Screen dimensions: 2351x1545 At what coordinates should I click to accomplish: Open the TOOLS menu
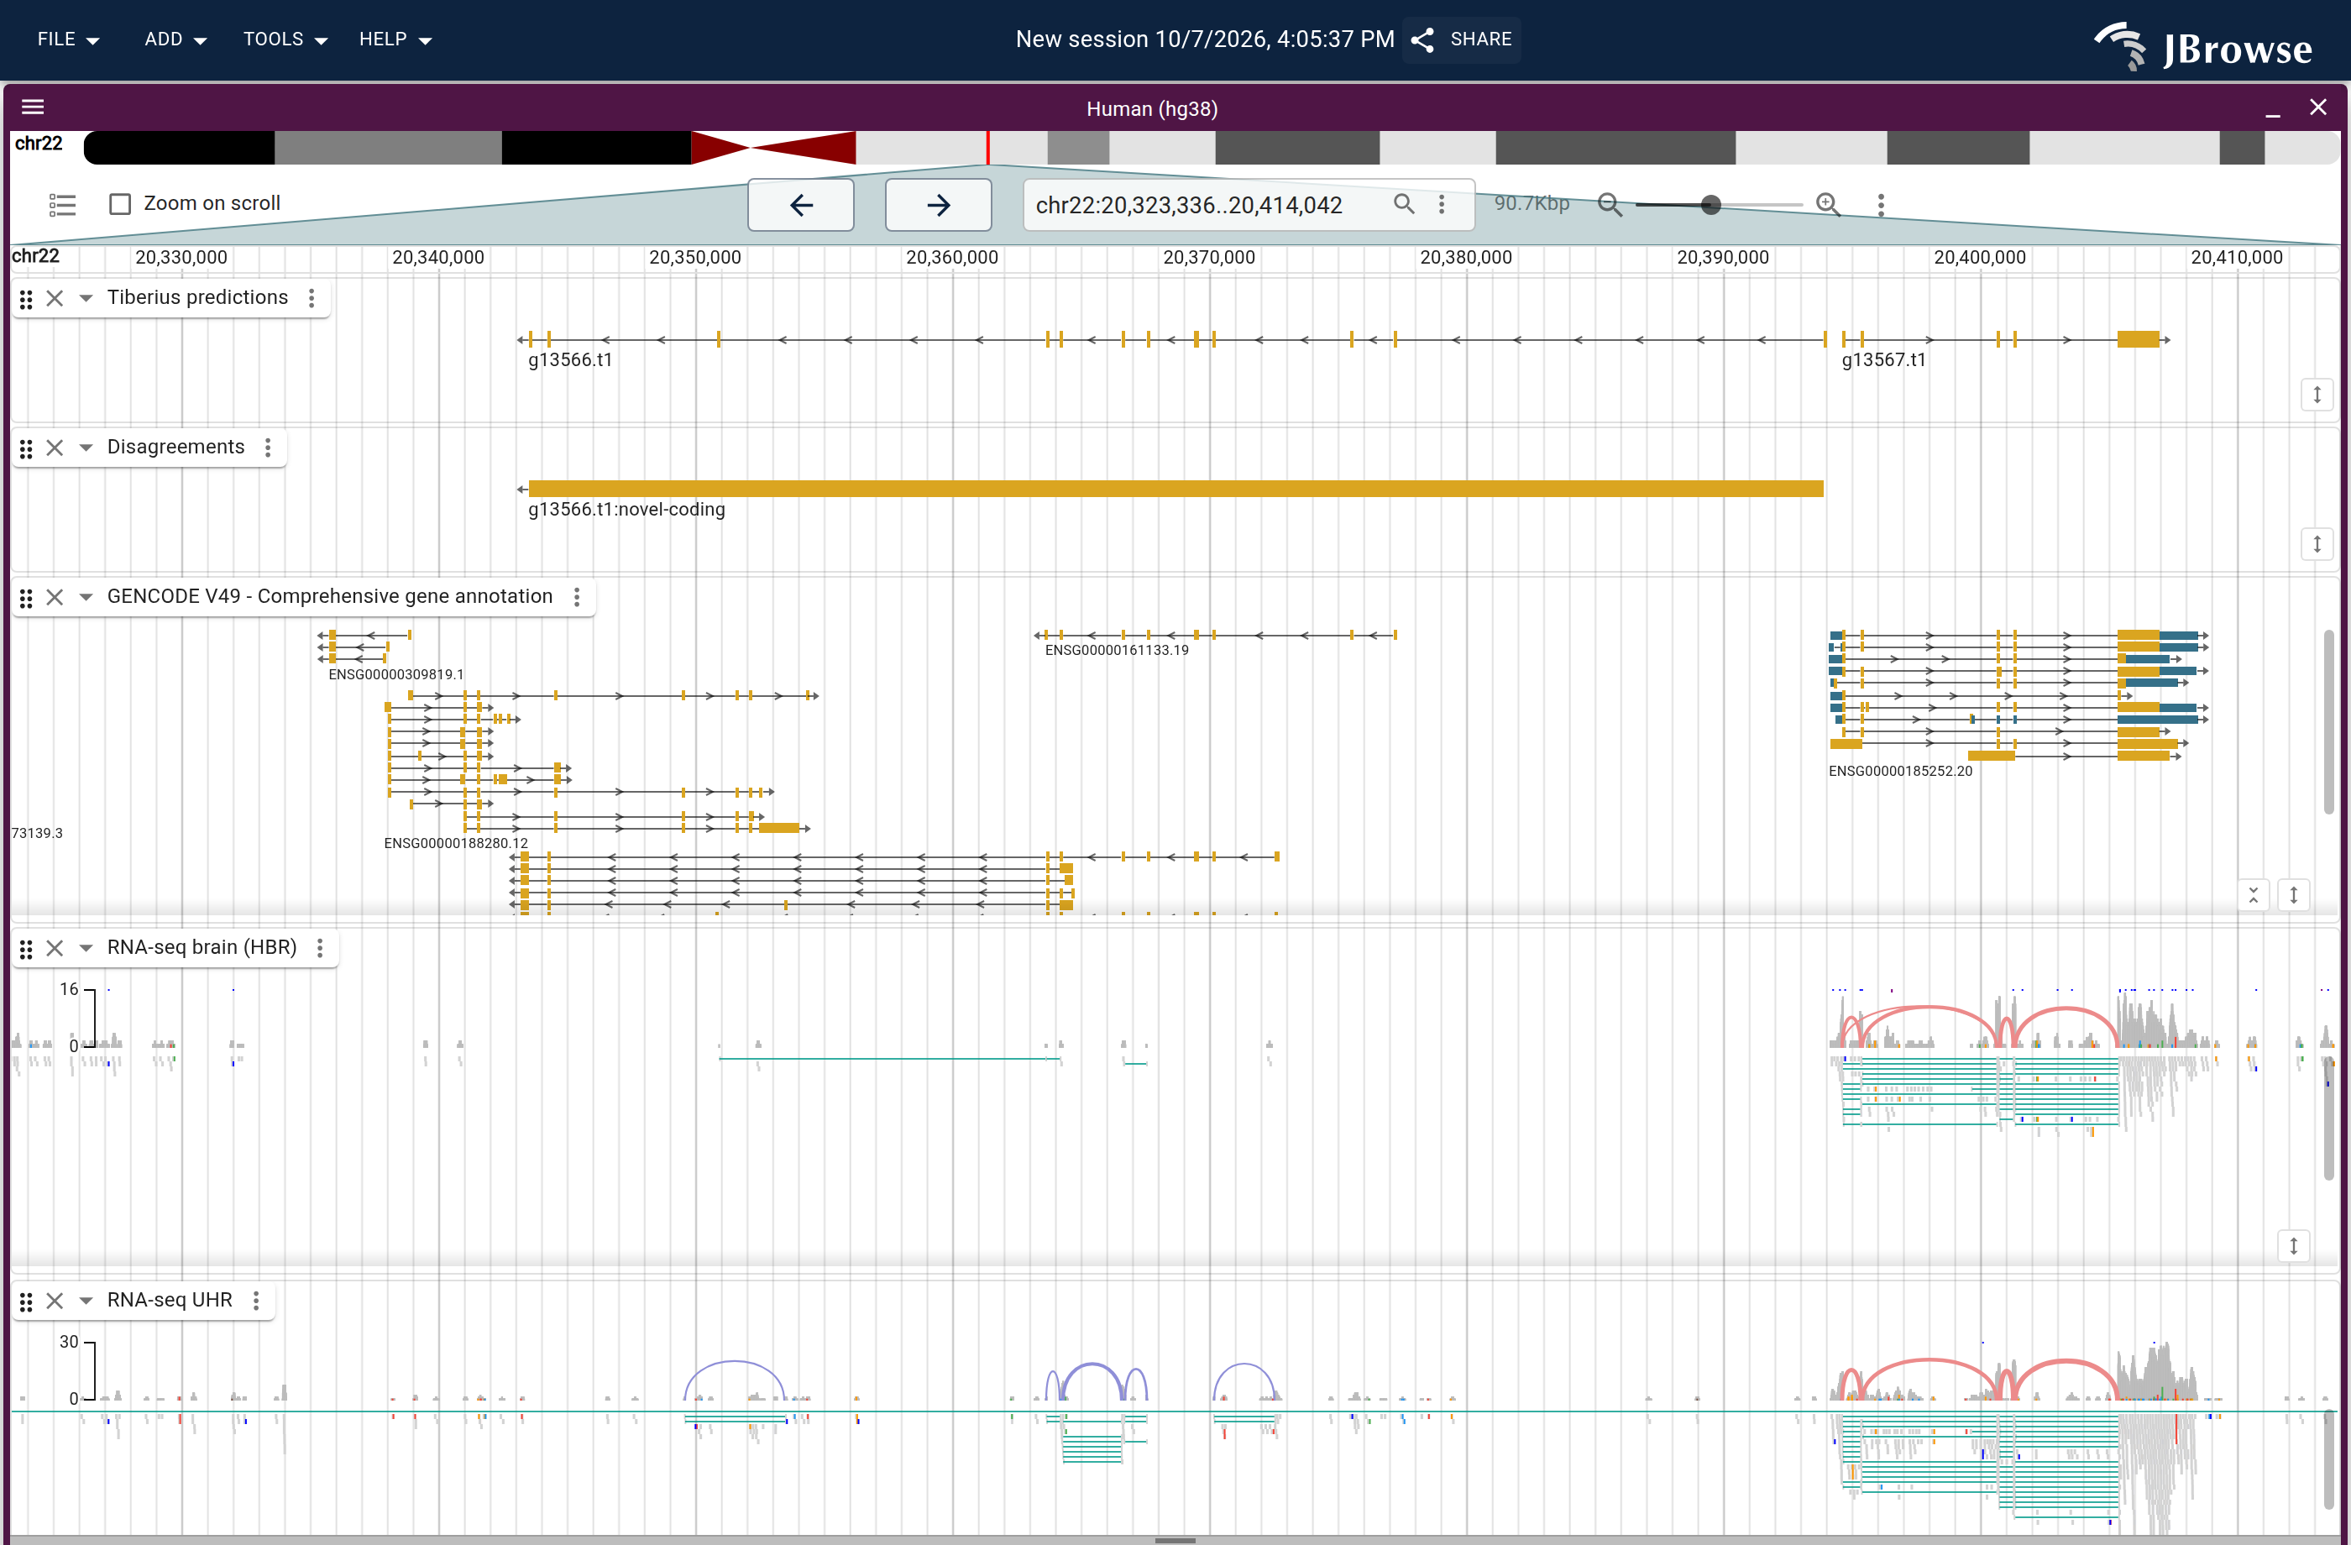tap(285, 39)
